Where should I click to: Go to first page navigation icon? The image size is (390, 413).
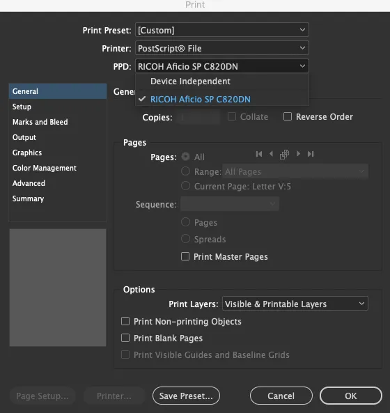click(x=259, y=154)
